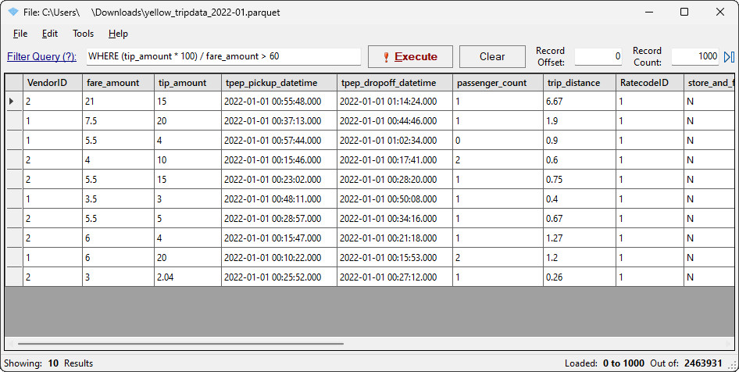Screen dimensions: 739x372
Task: Close the parquet viewer window
Action: click(x=720, y=12)
